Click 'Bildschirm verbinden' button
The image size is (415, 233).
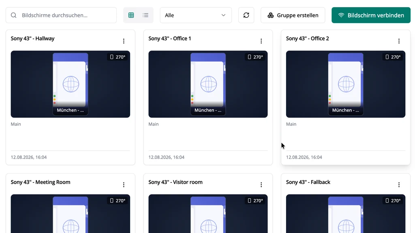pos(371,15)
